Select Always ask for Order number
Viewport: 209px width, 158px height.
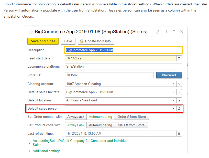click(x=76, y=117)
